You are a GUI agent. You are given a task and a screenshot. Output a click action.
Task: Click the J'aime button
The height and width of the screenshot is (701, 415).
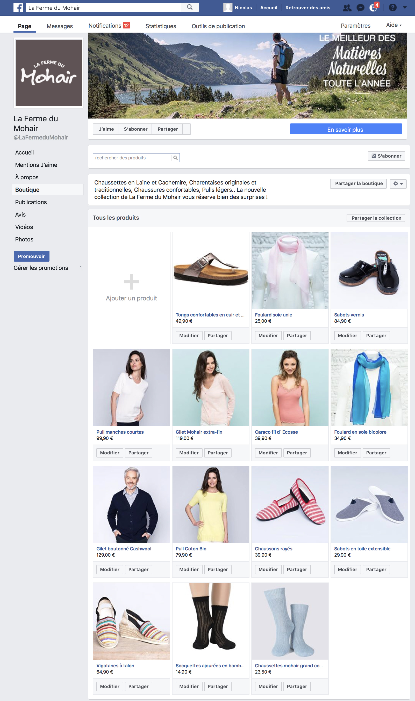click(x=106, y=129)
